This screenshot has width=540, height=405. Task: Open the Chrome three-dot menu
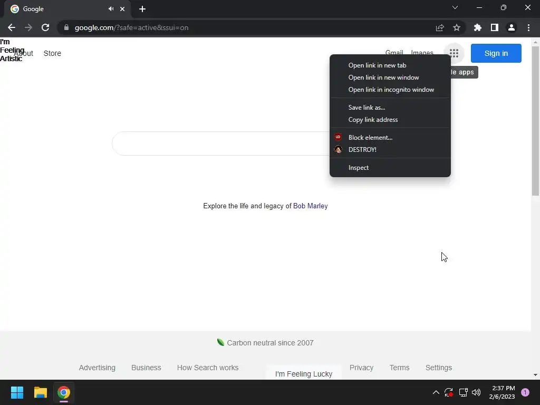(x=528, y=27)
